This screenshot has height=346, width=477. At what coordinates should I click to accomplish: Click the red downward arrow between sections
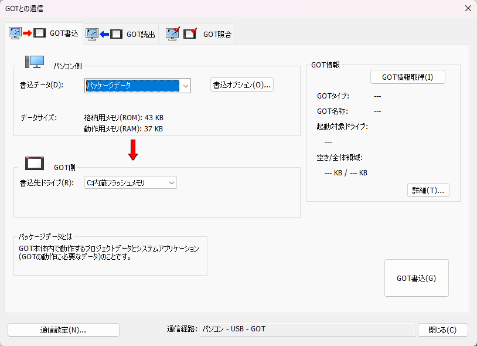click(133, 150)
